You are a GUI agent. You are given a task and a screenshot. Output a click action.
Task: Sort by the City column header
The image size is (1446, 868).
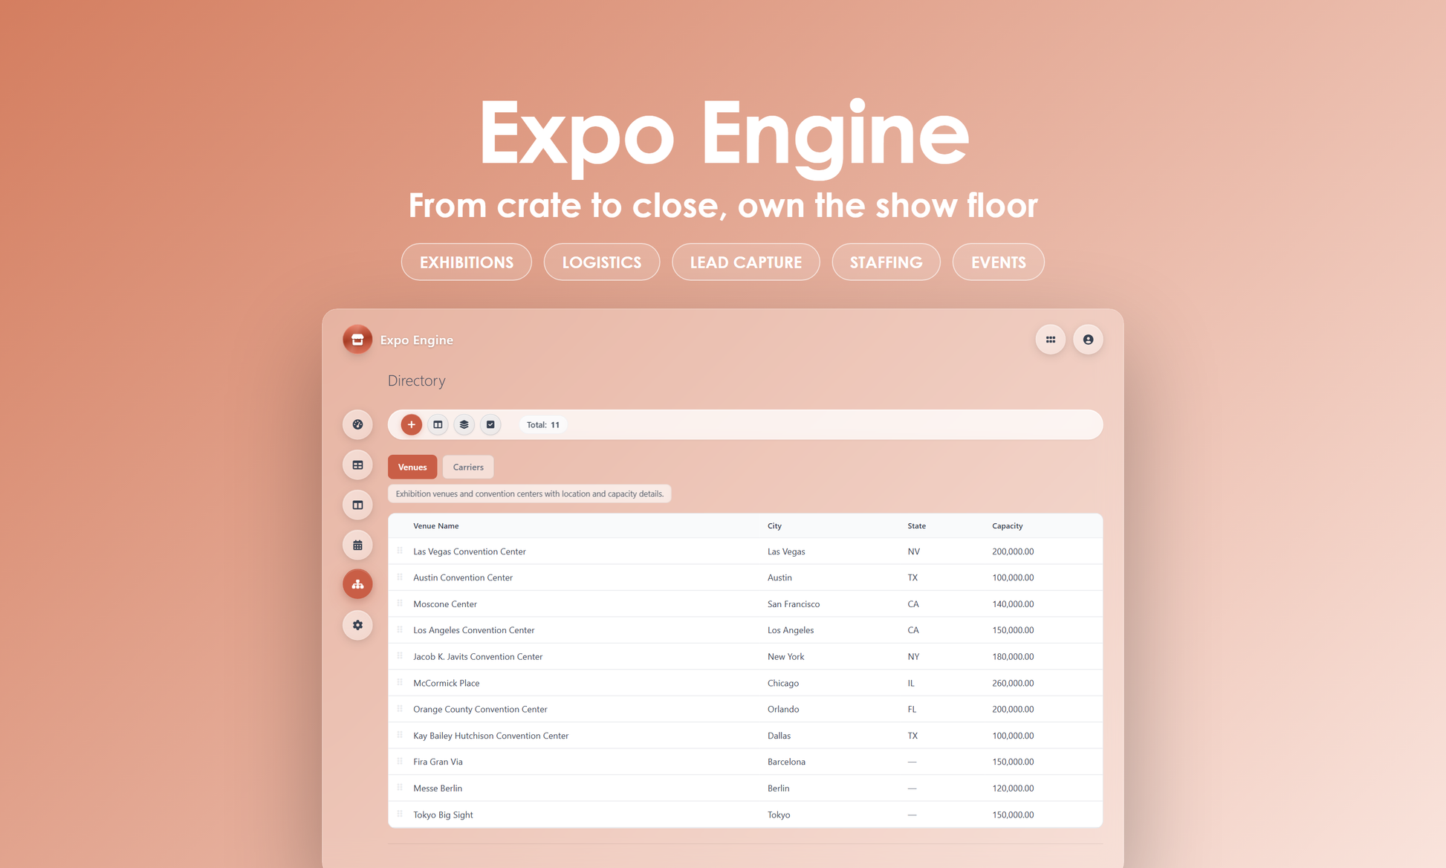(x=774, y=526)
